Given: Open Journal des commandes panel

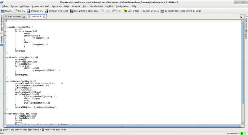Looking at the screenshot, I should click(14, 130).
